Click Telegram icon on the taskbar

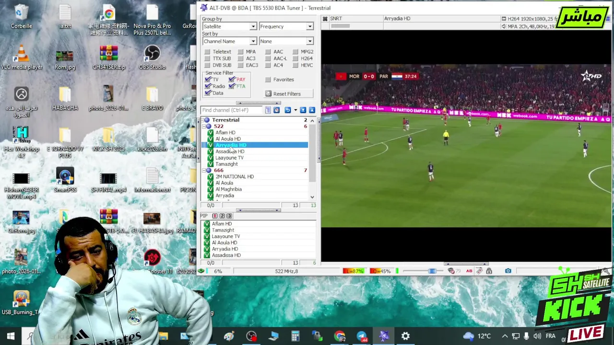362,336
